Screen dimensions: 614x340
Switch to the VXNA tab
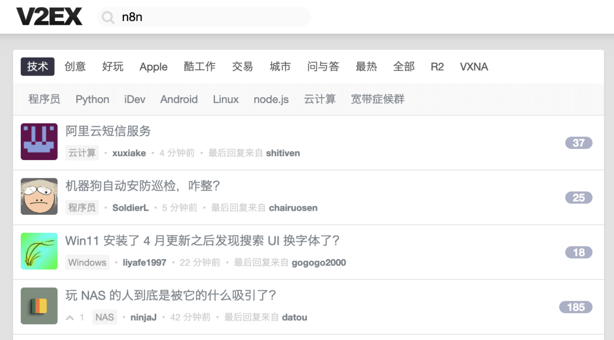474,67
